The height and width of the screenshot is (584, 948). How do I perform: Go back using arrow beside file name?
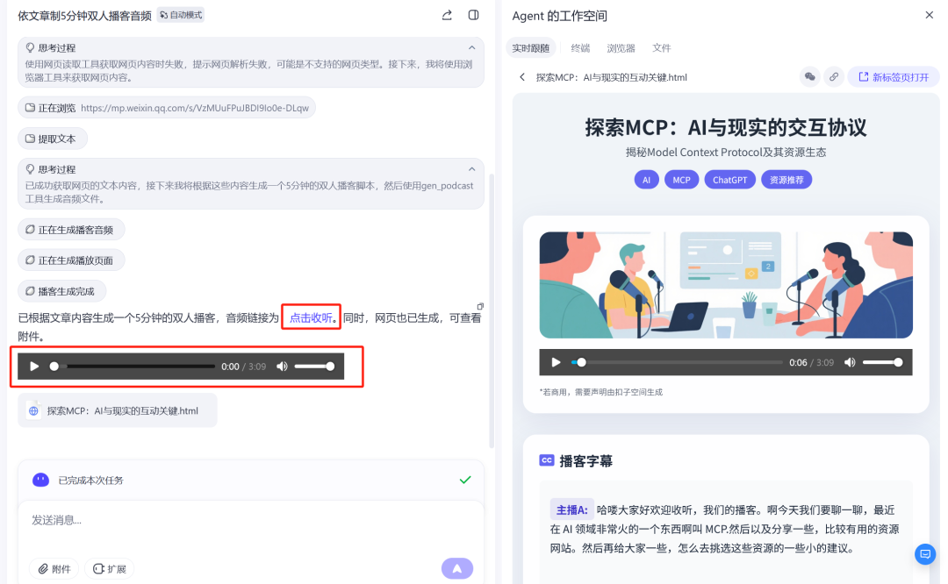522,77
